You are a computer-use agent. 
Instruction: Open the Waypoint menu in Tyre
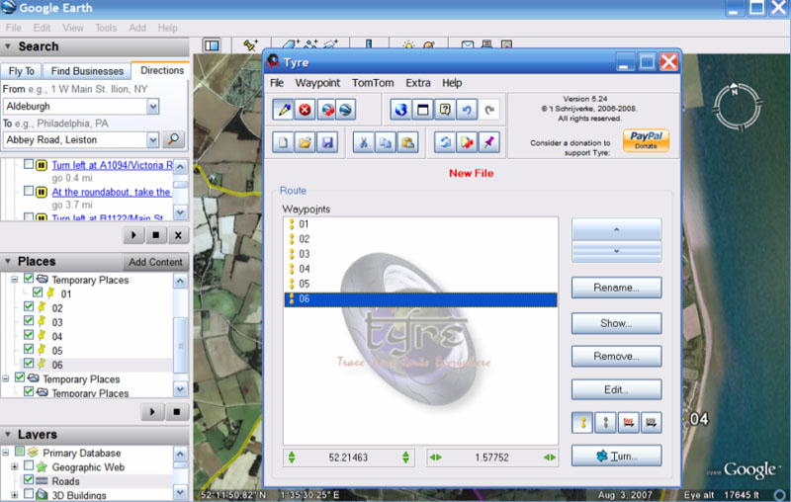click(x=317, y=83)
